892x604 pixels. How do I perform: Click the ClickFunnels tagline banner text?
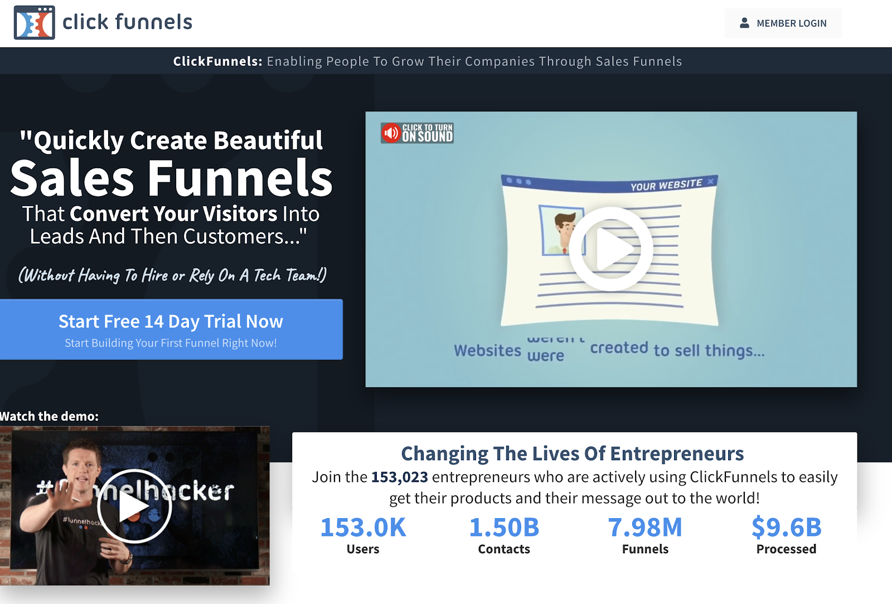[428, 61]
